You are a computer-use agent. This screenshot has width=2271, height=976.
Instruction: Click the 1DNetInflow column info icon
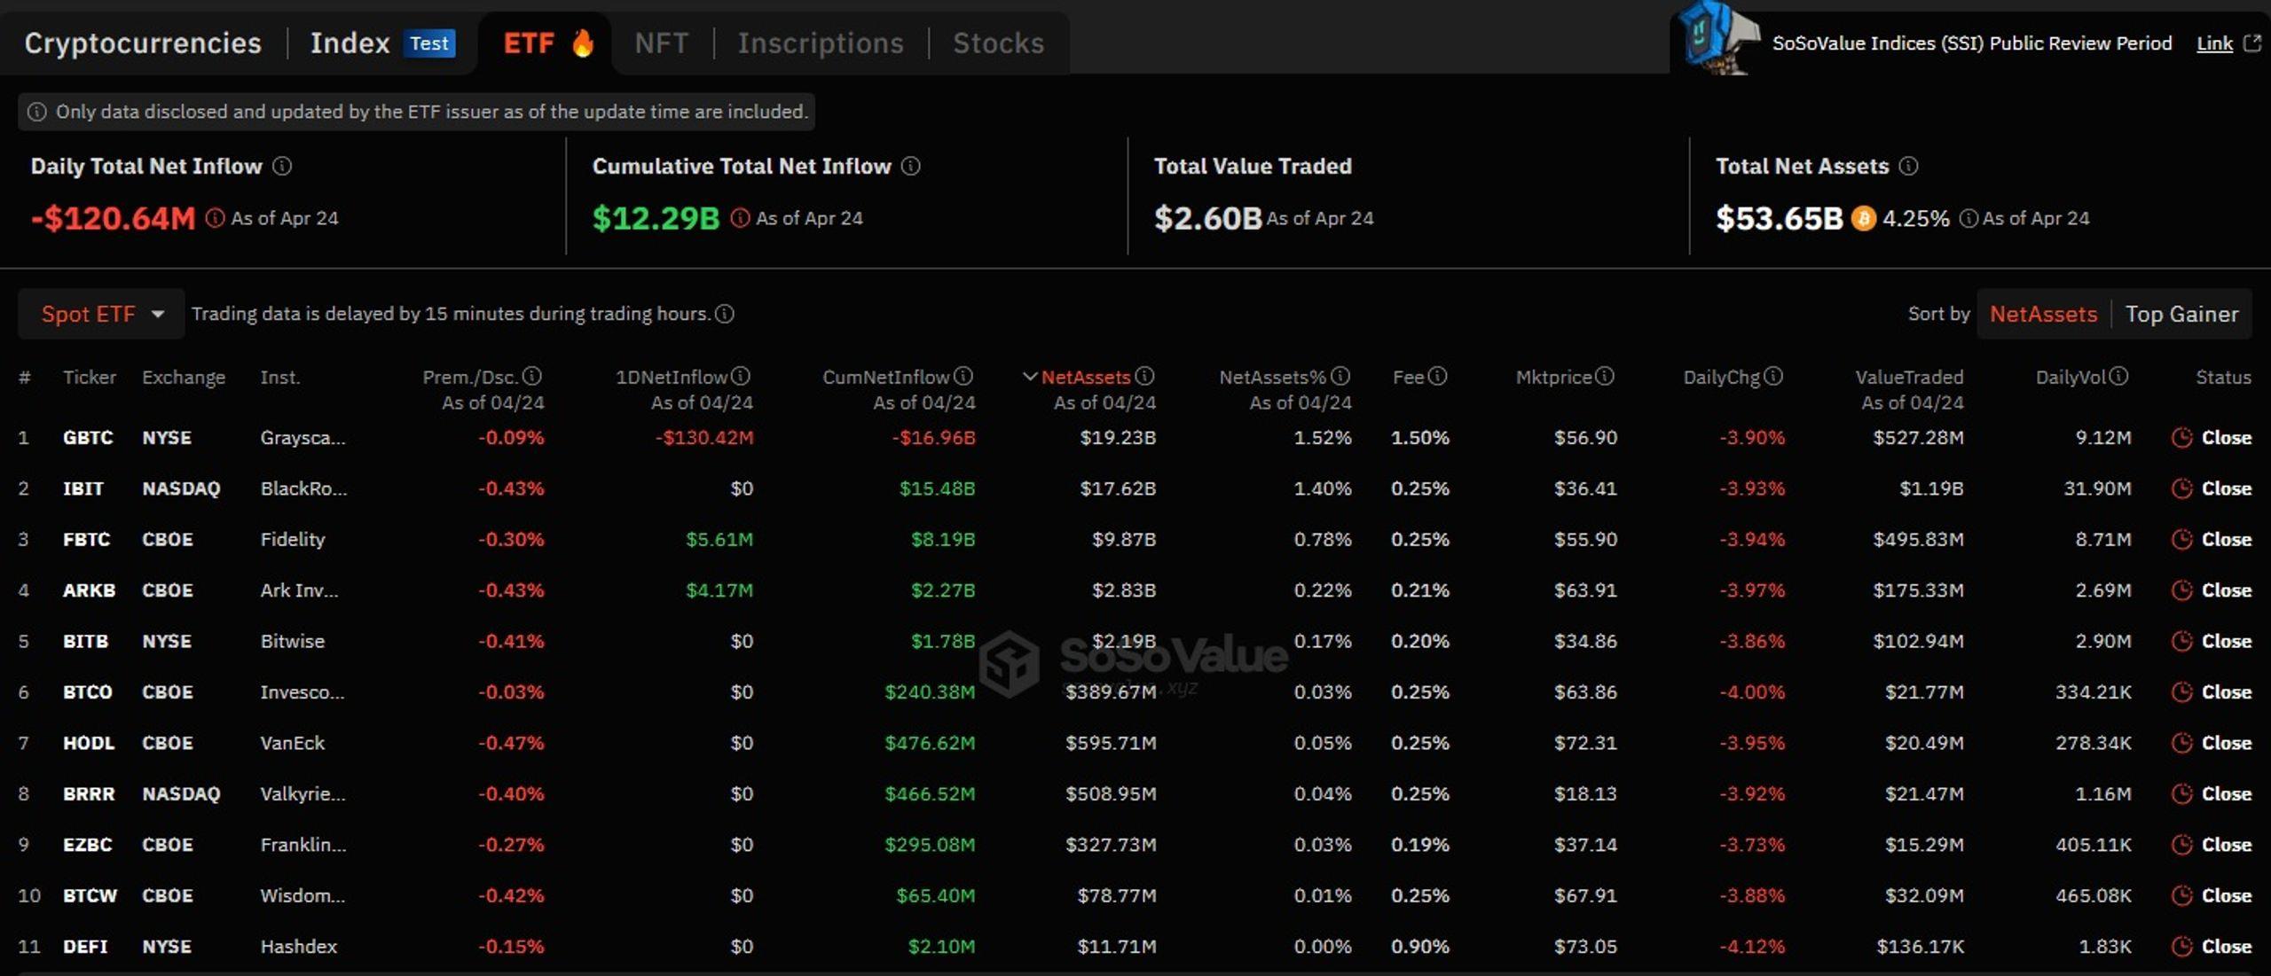741,376
